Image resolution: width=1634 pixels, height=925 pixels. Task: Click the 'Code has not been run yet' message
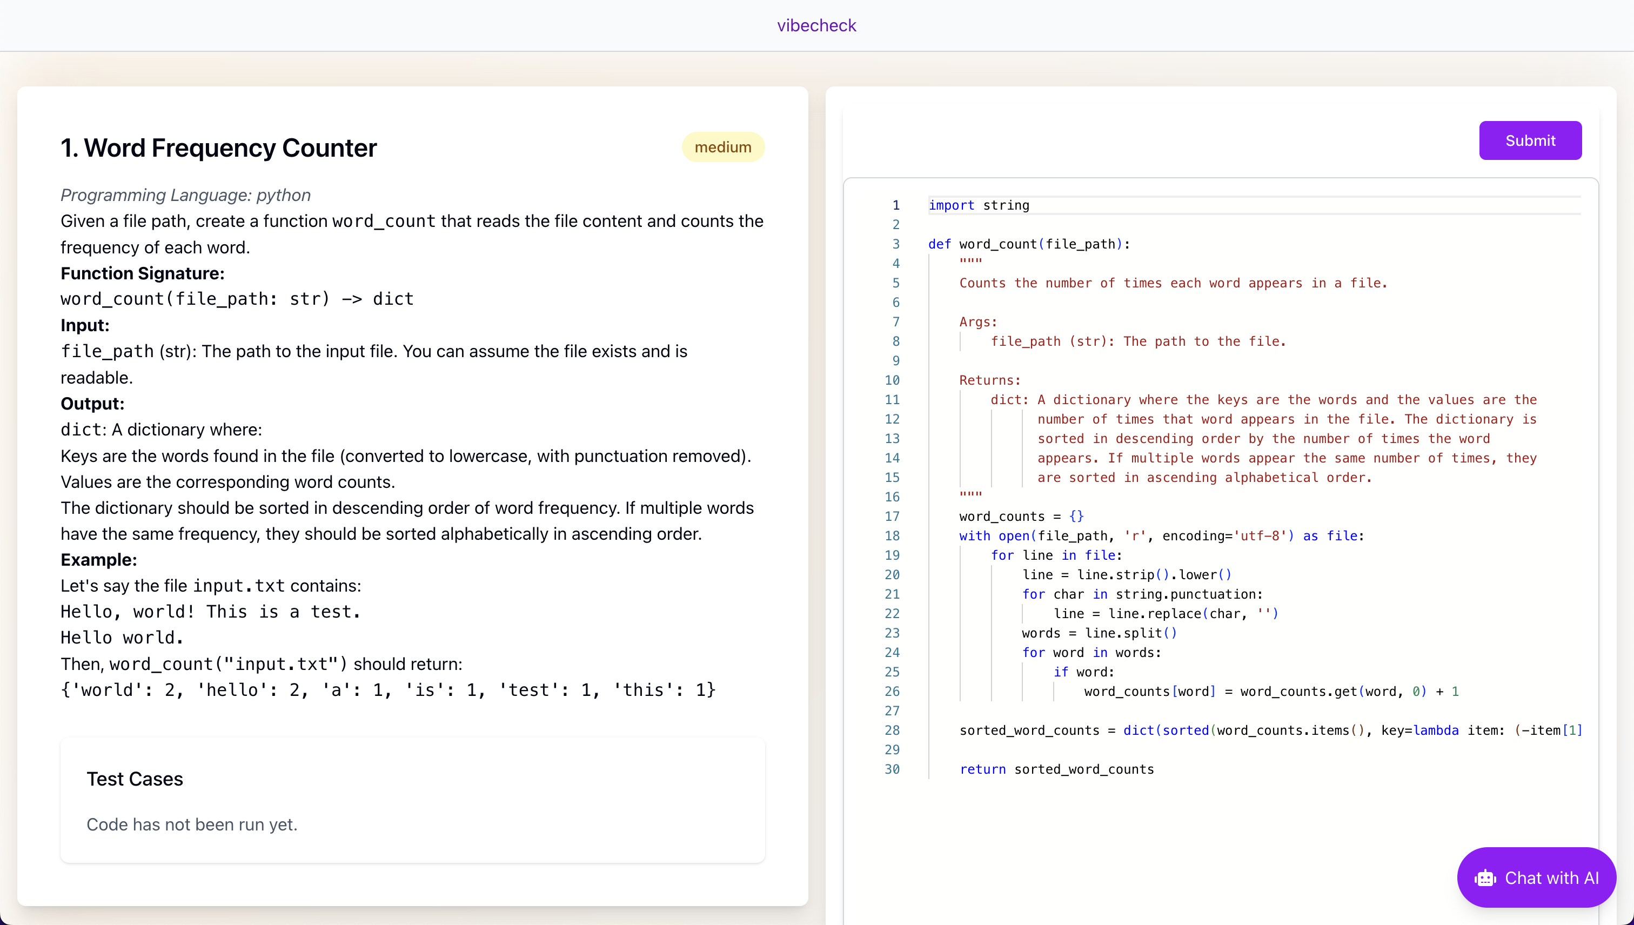click(x=192, y=825)
